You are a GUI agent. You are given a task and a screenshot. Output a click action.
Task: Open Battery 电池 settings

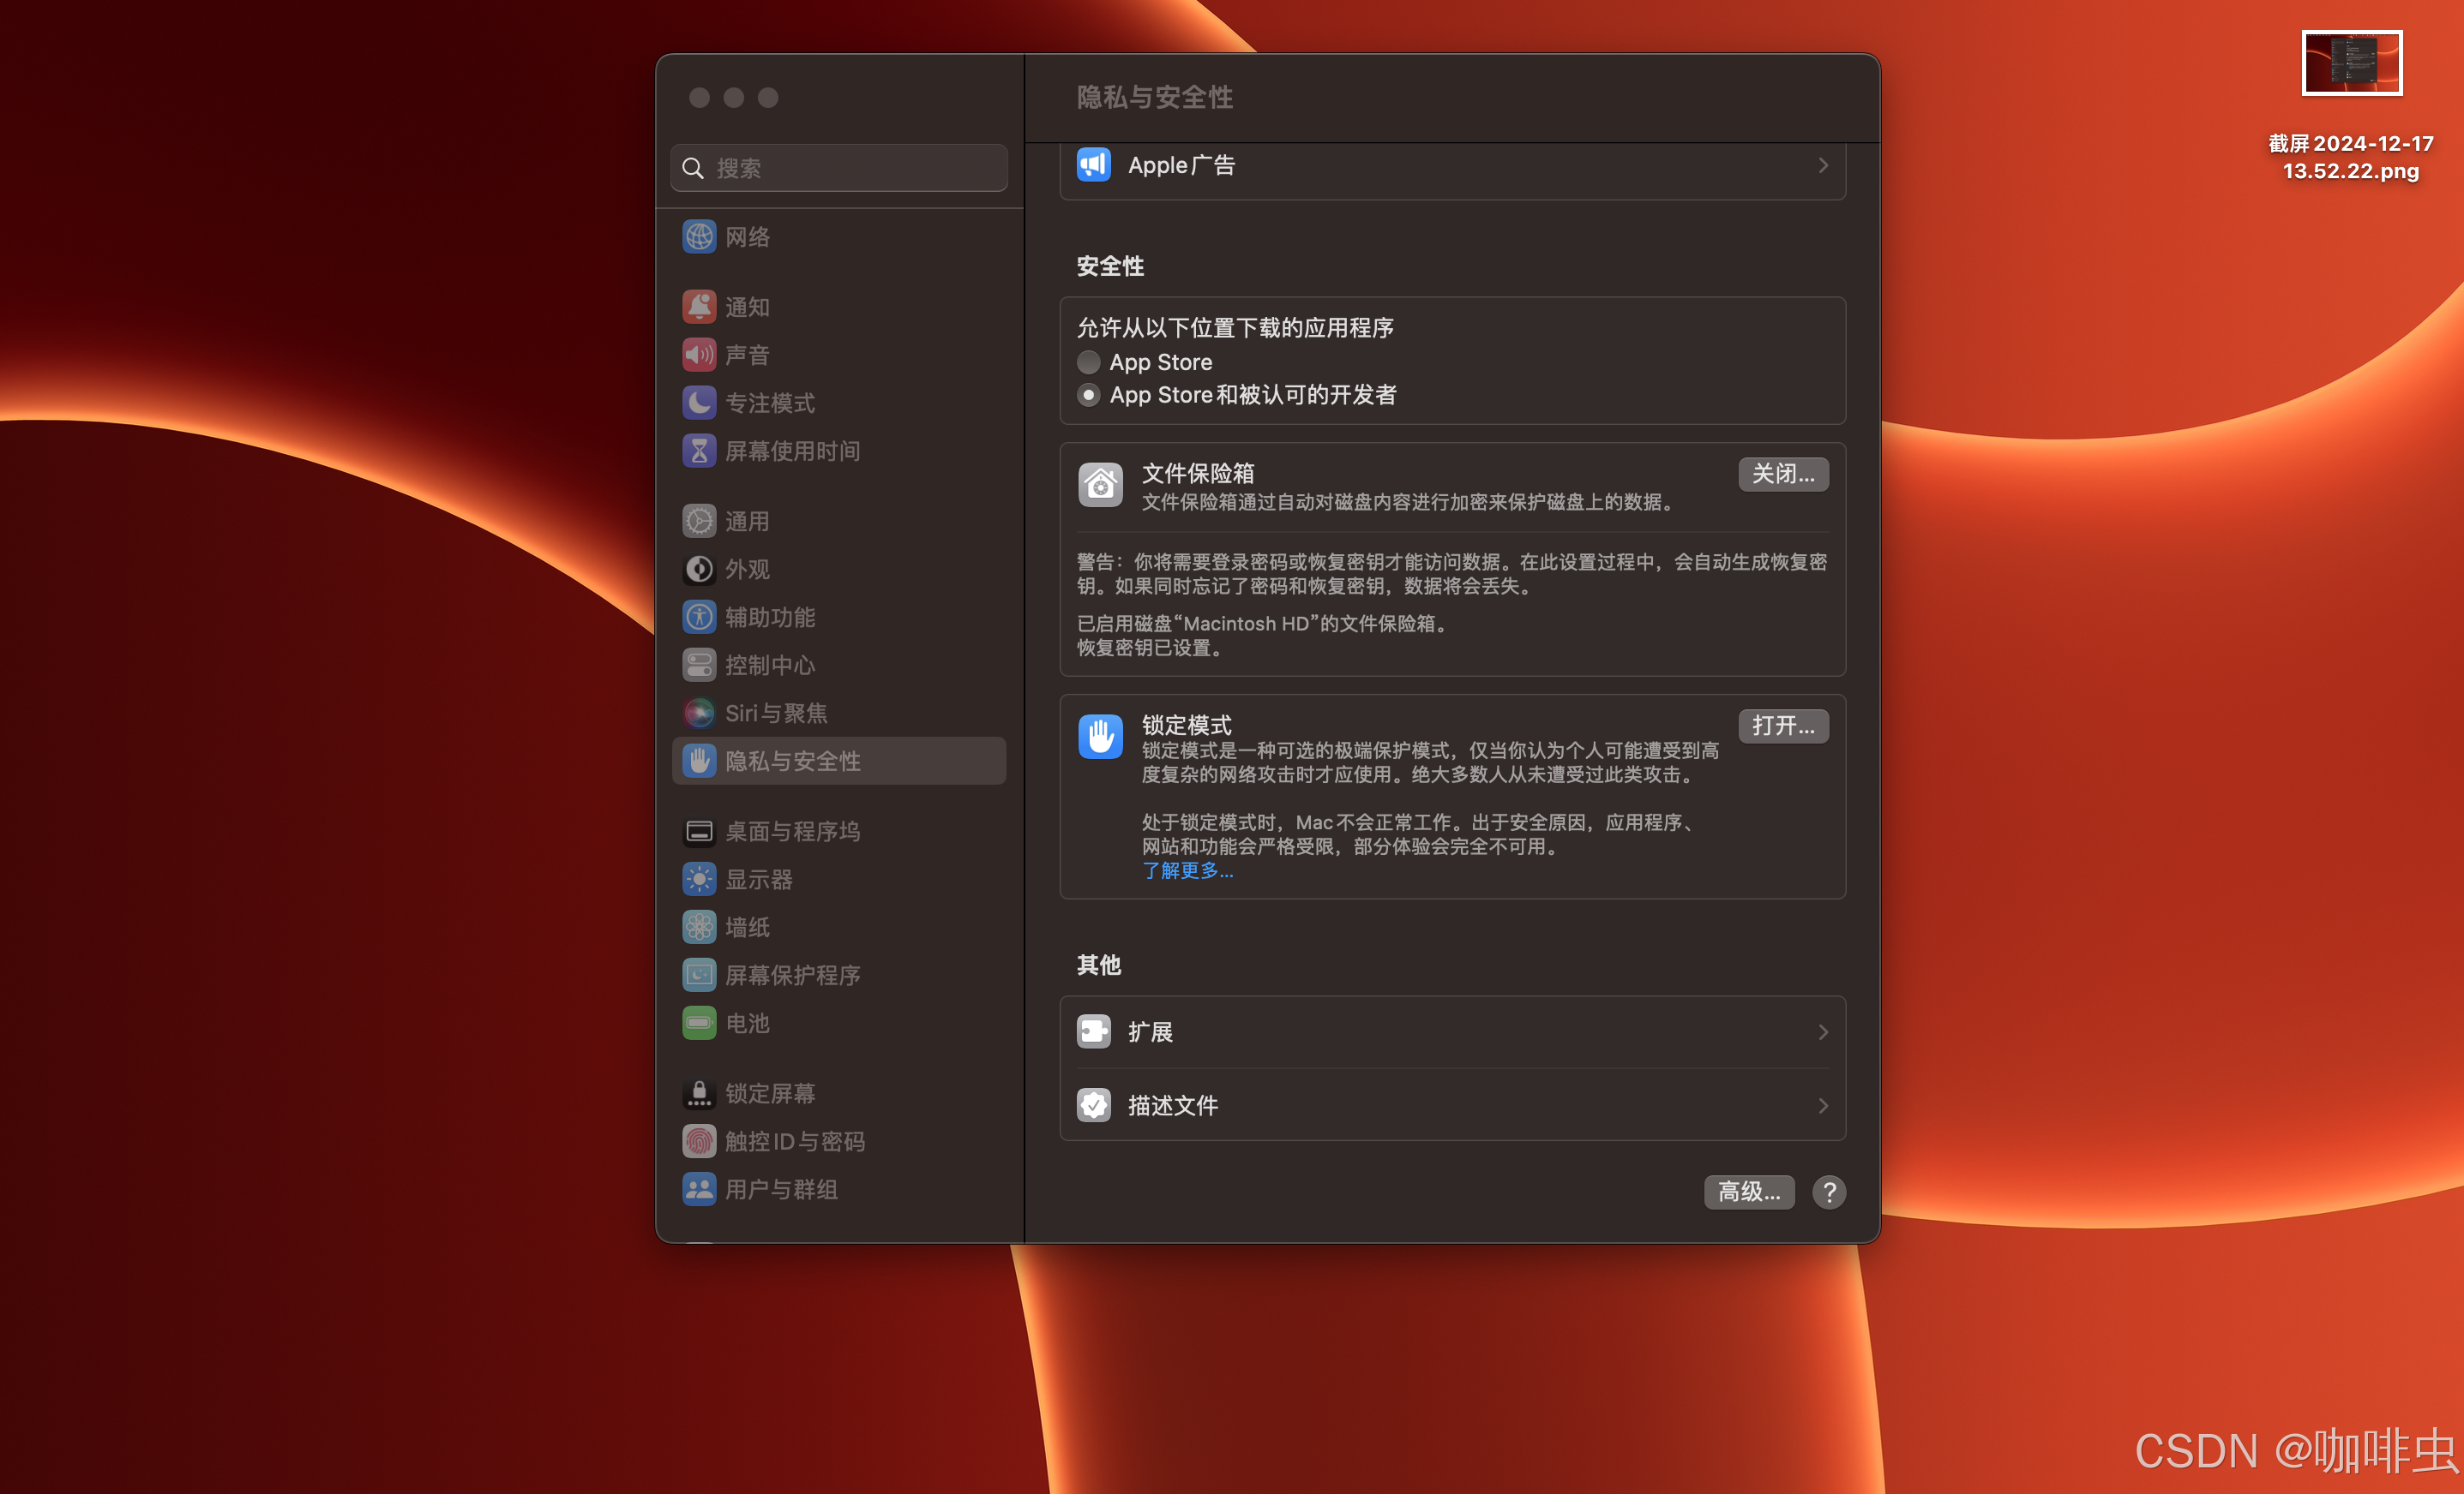746,1024
